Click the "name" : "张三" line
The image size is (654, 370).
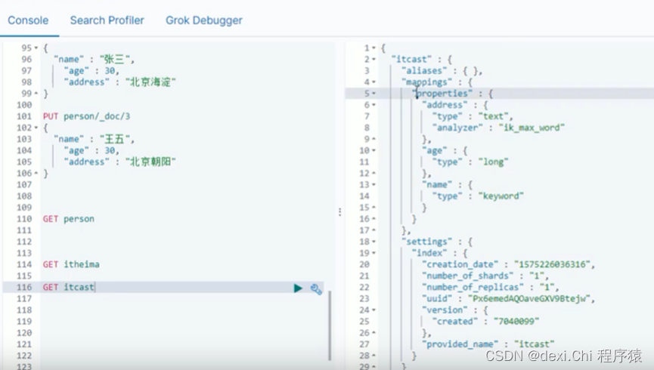click(x=94, y=60)
